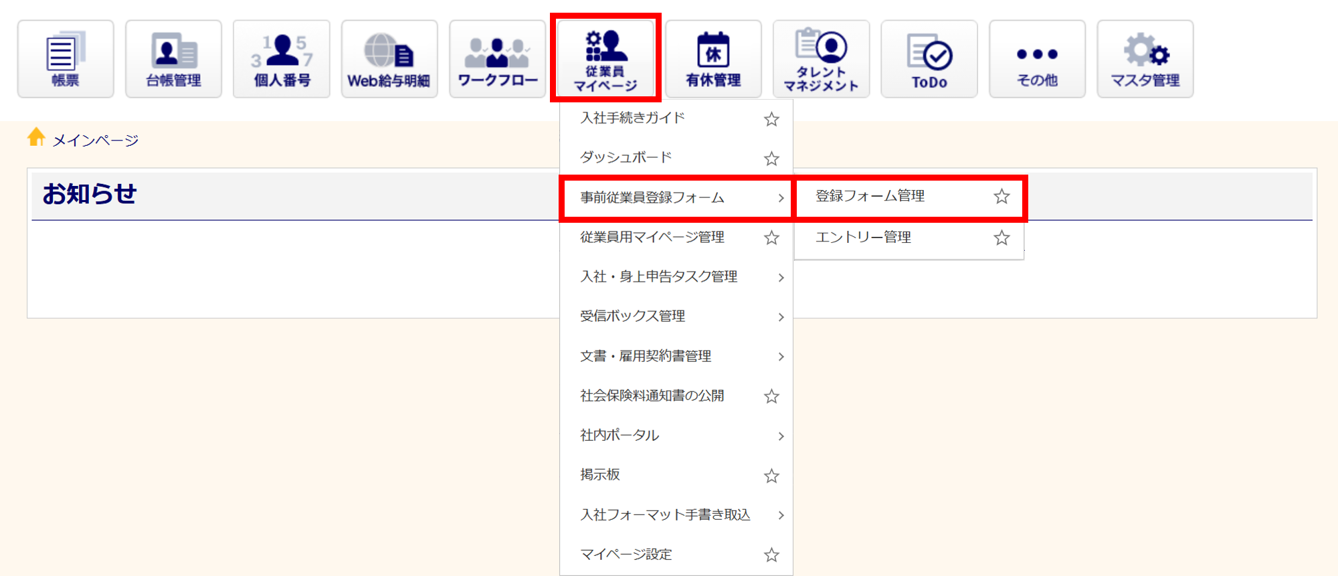This screenshot has height=576, width=1338.
Task: Click the 台帳管理 ledger management icon
Action: pos(173,59)
